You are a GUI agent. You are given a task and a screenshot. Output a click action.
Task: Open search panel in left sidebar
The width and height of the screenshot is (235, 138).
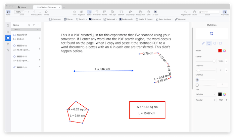coord(8,50)
